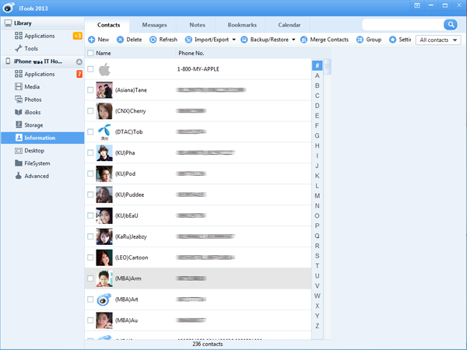
Task: Tick the checkbox for (Asiana)Tane
Action: pos(90,90)
